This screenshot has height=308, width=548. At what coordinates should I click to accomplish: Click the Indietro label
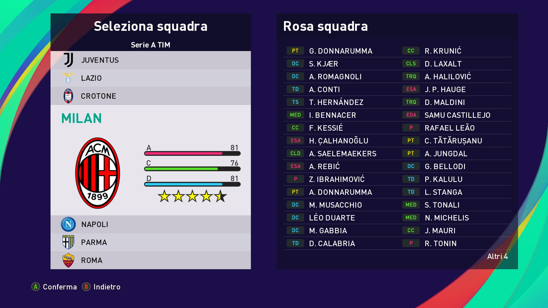click(x=107, y=287)
